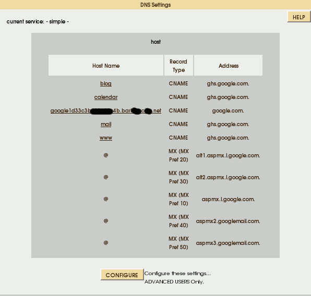
Task: Open the calendar host name link
Action: click(x=106, y=97)
